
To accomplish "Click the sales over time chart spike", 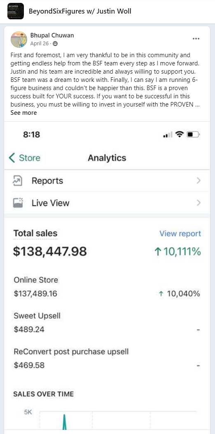I will point(65,422).
